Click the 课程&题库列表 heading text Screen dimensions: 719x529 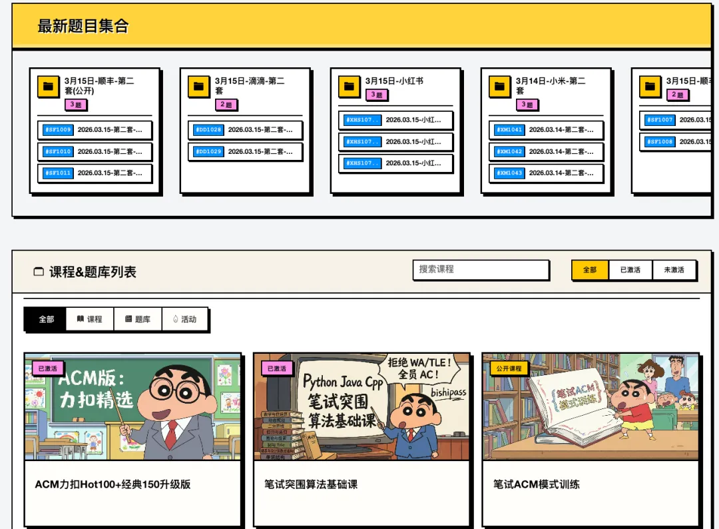(93, 272)
